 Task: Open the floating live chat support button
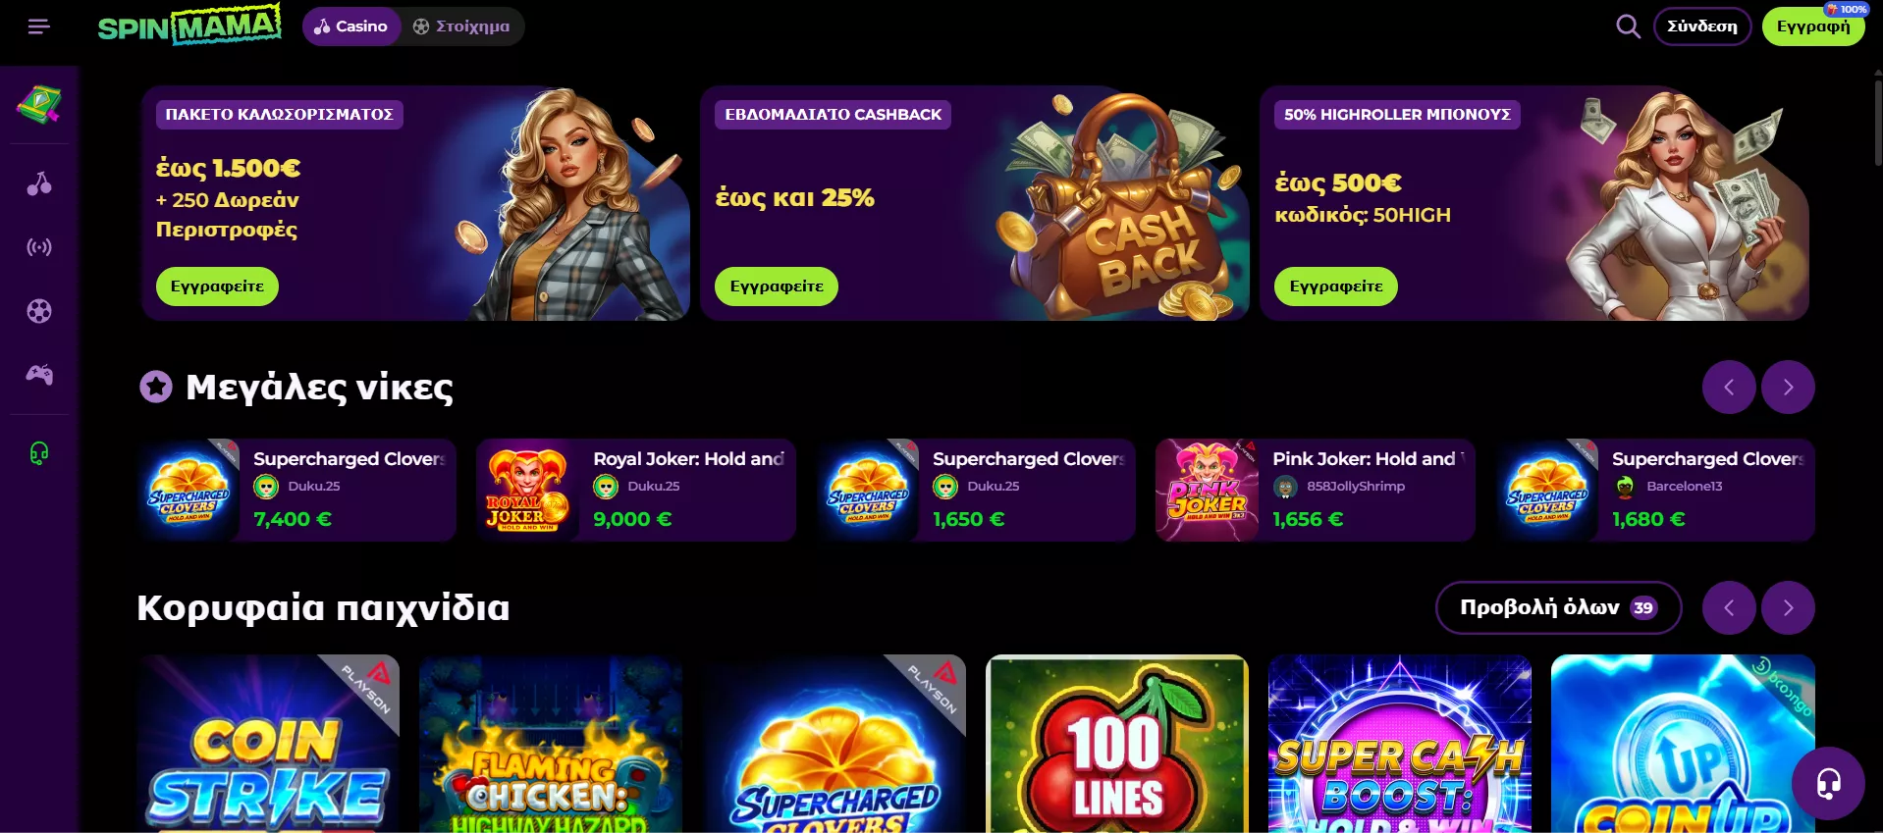tap(1827, 783)
